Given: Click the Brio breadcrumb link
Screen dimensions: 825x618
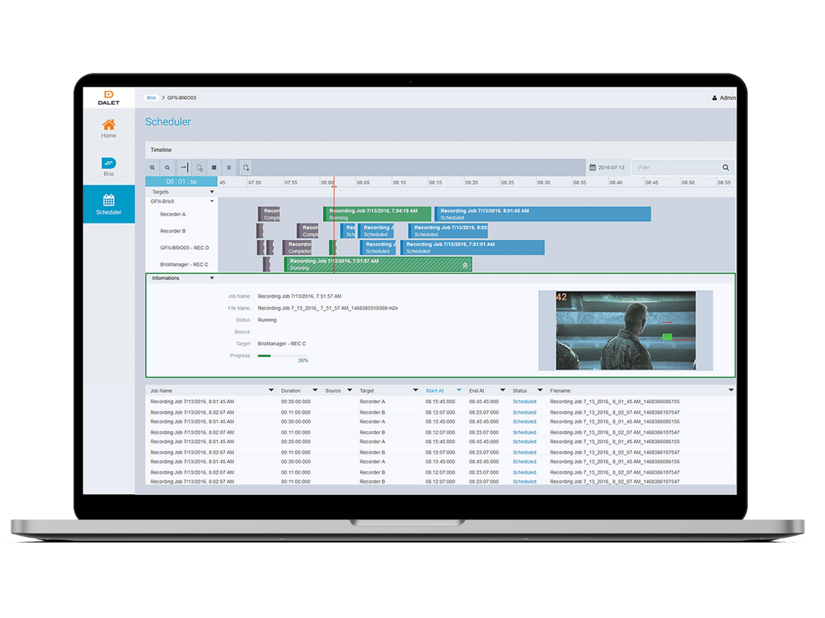Looking at the screenshot, I should coord(151,98).
